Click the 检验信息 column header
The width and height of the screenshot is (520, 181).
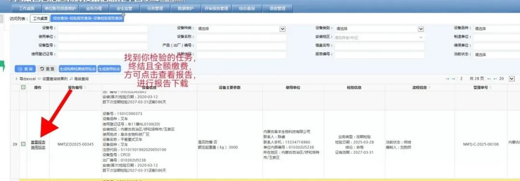354,88
